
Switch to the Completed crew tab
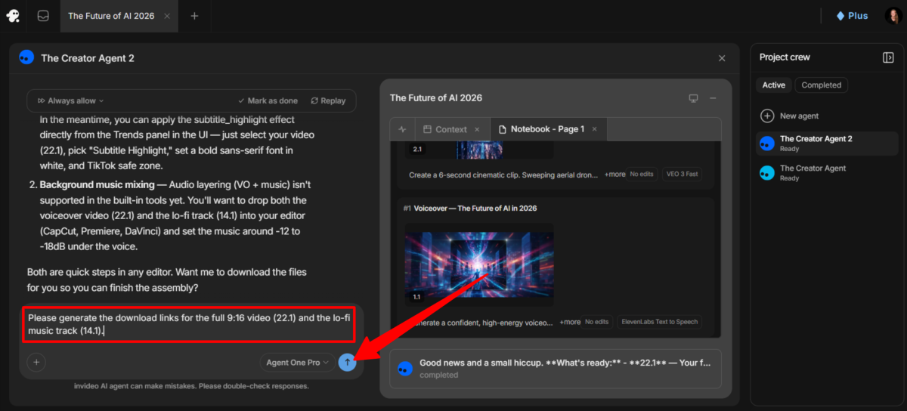tap(821, 85)
